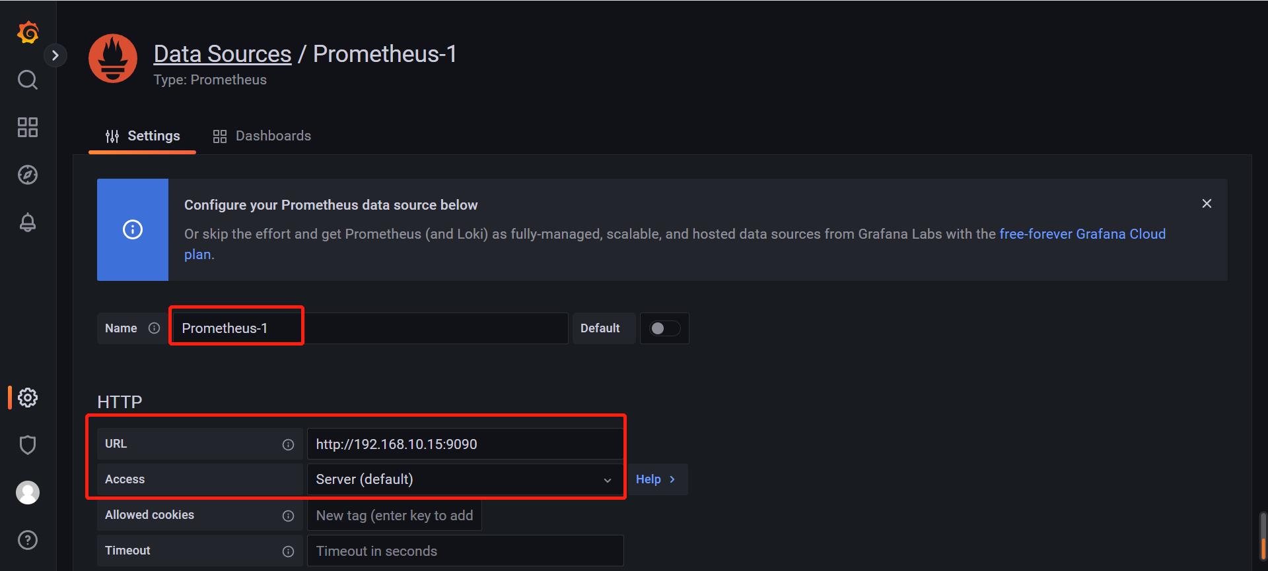Open the Server Admin shield icon
1268x571 pixels.
click(x=28, y=445)
